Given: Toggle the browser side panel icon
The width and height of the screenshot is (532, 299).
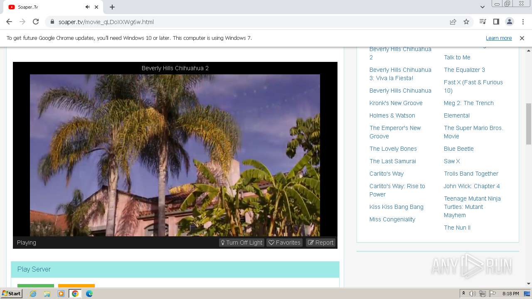Looking at the screenshot, I should [496, 22].
